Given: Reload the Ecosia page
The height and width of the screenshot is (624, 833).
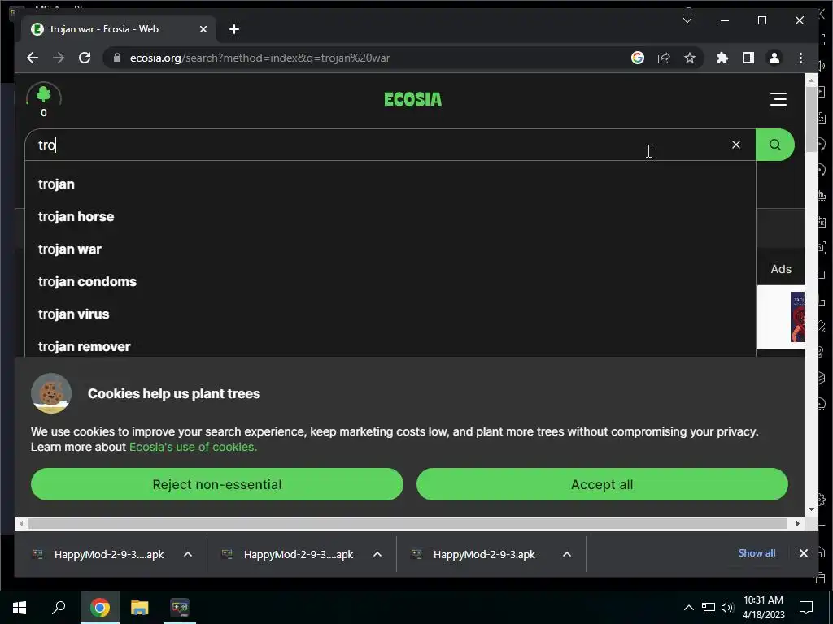Looking at the screenshot, I should (x=85, y=58).
